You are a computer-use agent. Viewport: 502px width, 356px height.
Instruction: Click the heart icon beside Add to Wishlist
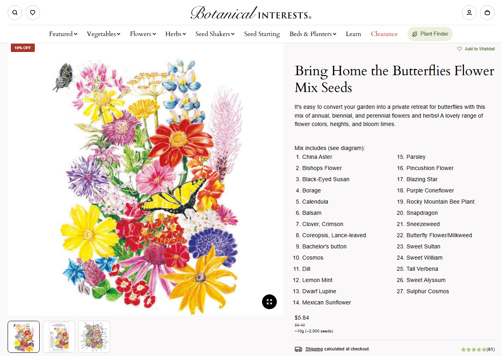click(x=460, y=49)
